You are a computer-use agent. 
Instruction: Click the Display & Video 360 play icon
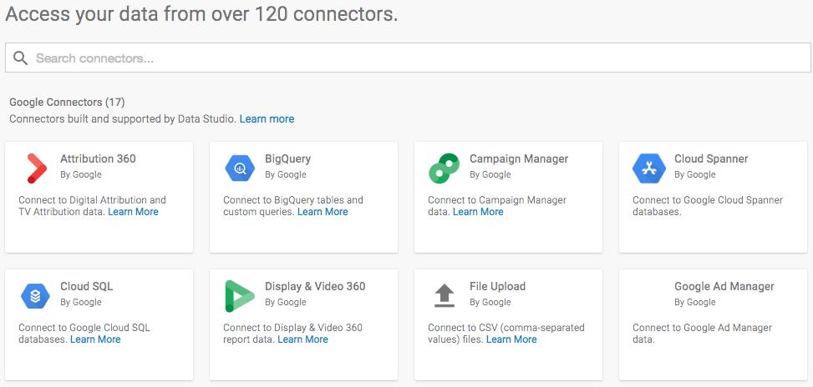[240, 295]
